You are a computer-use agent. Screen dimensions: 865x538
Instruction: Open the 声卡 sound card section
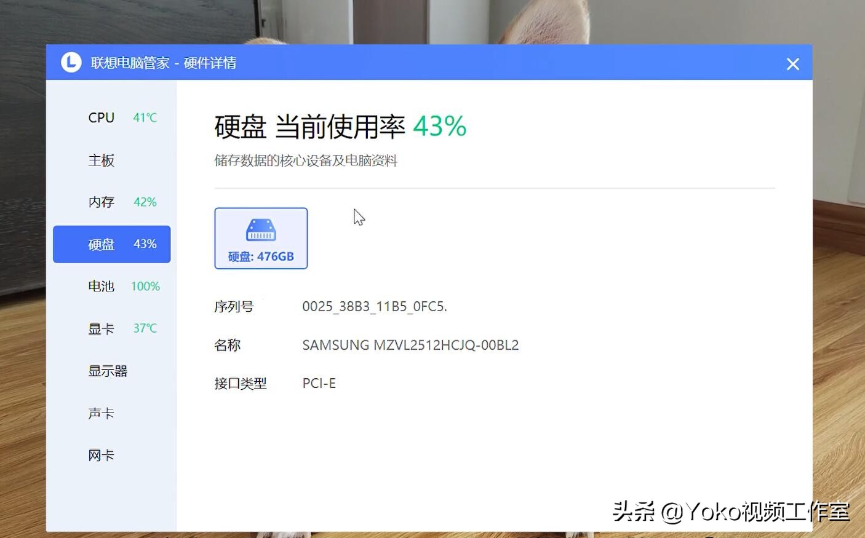click(x=101, y=413)
